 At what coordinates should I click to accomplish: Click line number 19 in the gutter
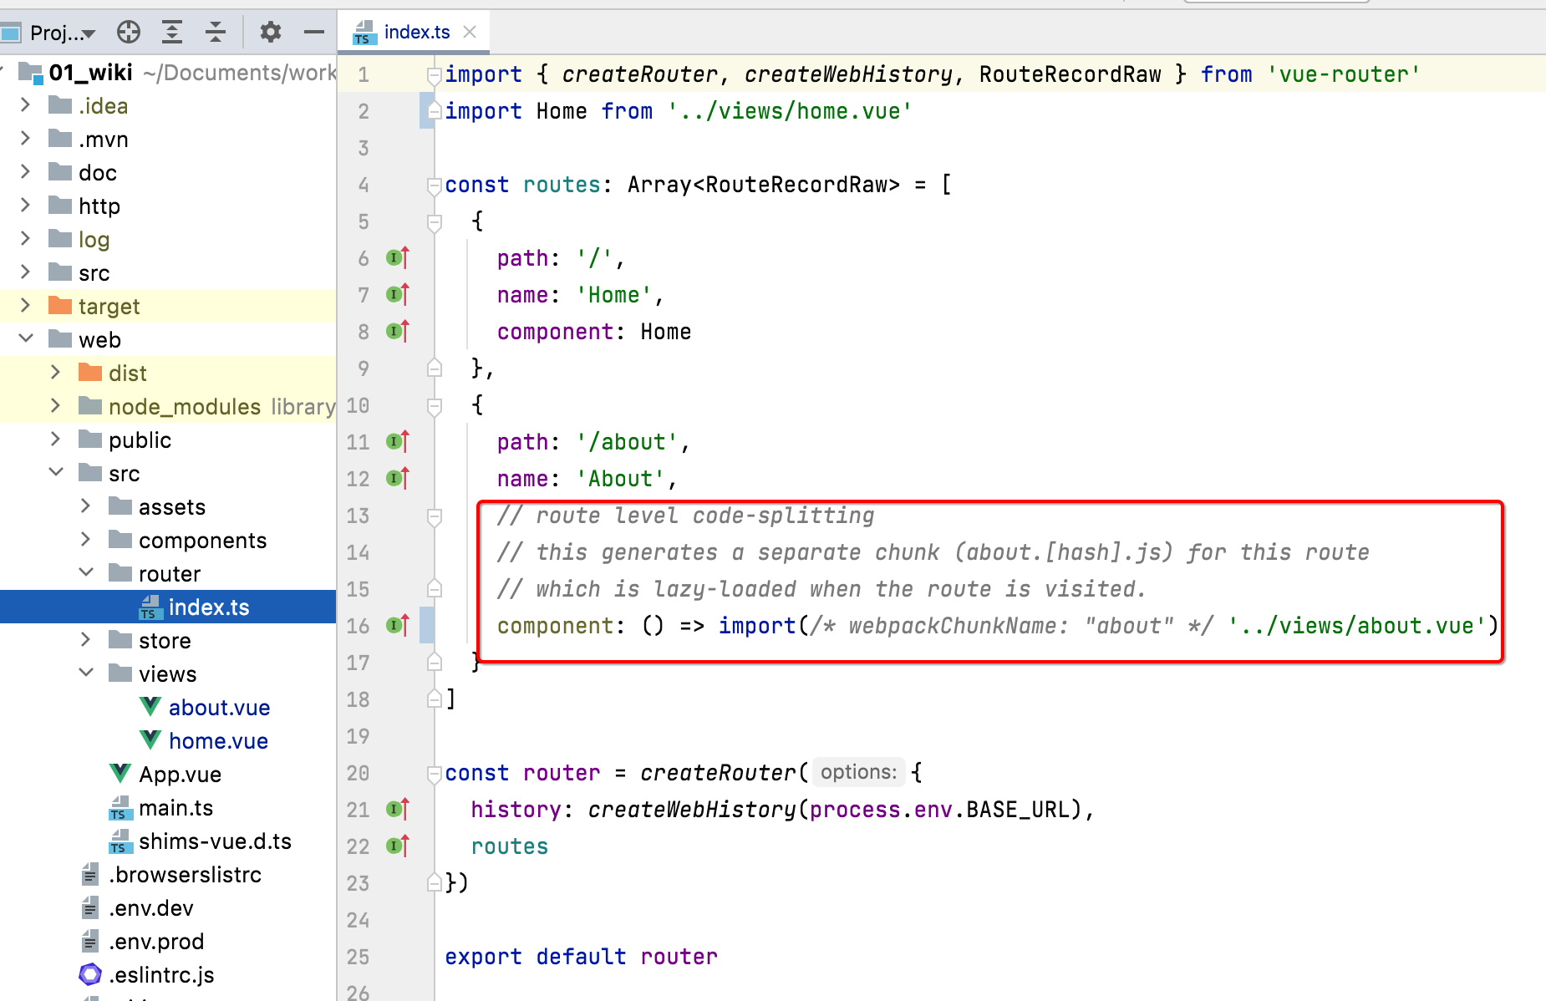[358, 736]
